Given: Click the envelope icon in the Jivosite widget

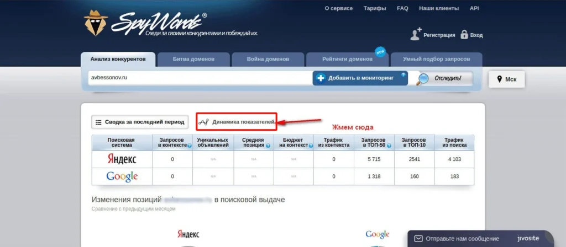Looking at the screenshot, I should pos(418,239).
